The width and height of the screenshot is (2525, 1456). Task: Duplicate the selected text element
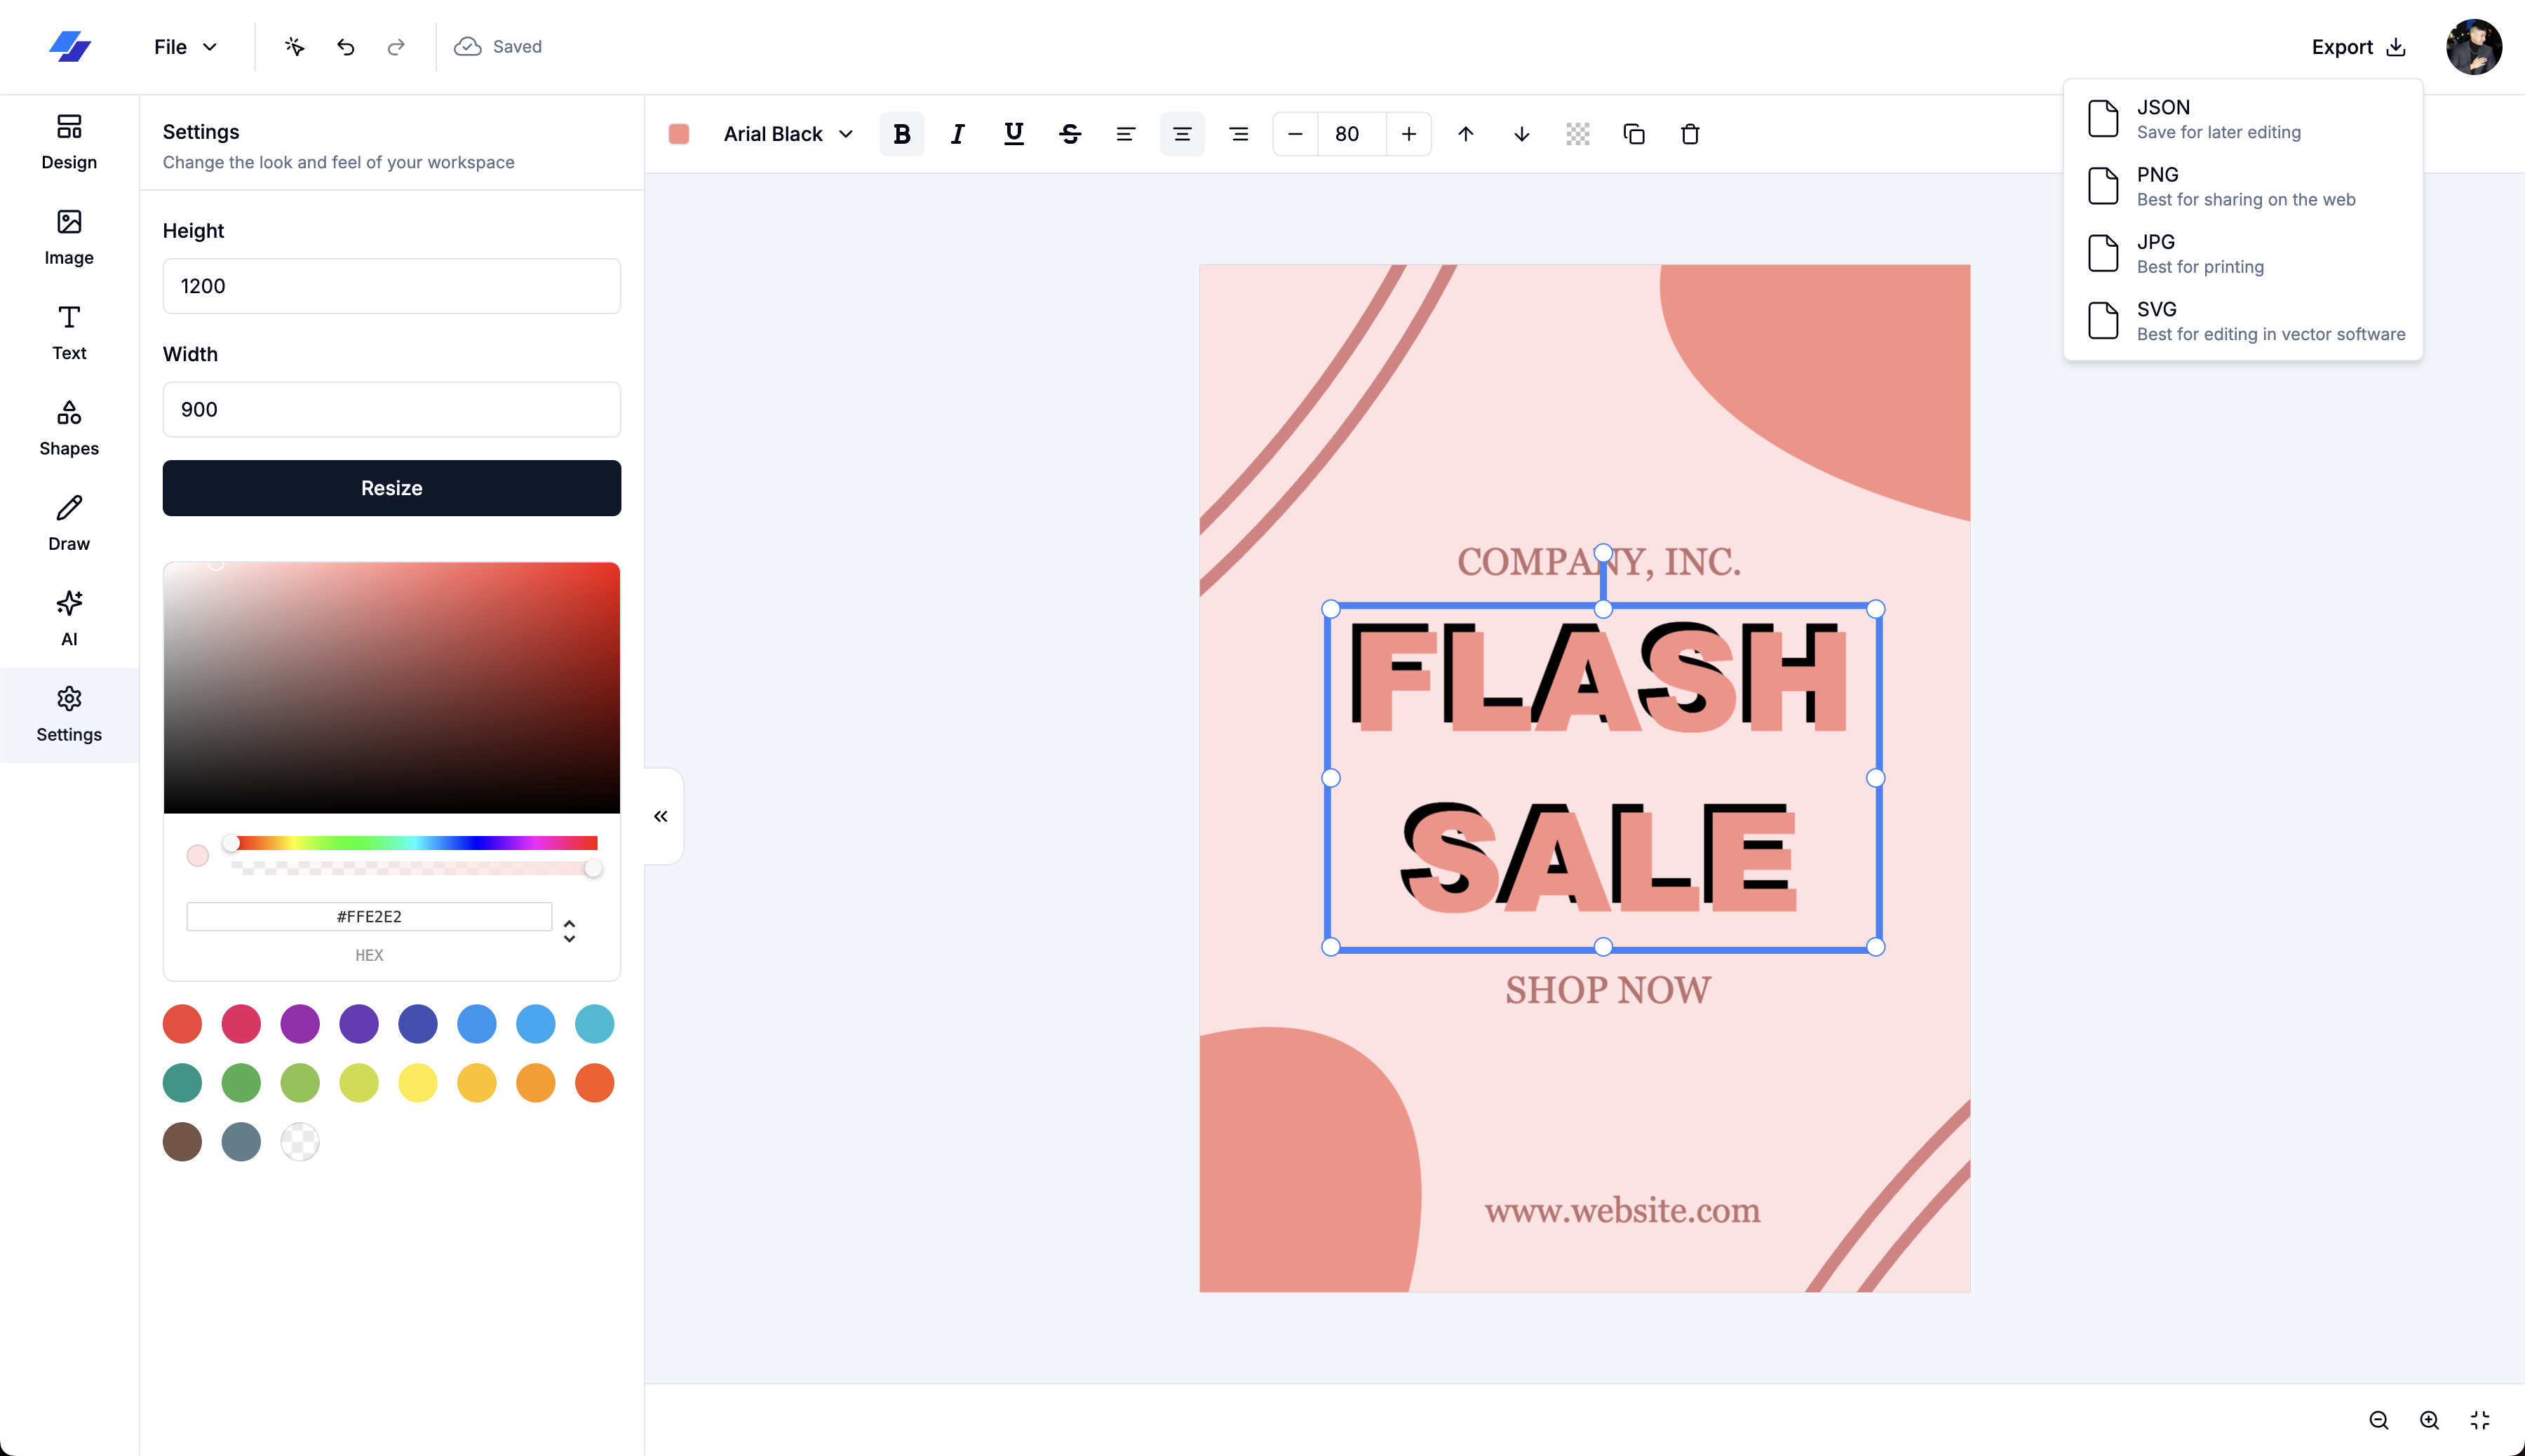[x=1633, y=134]
